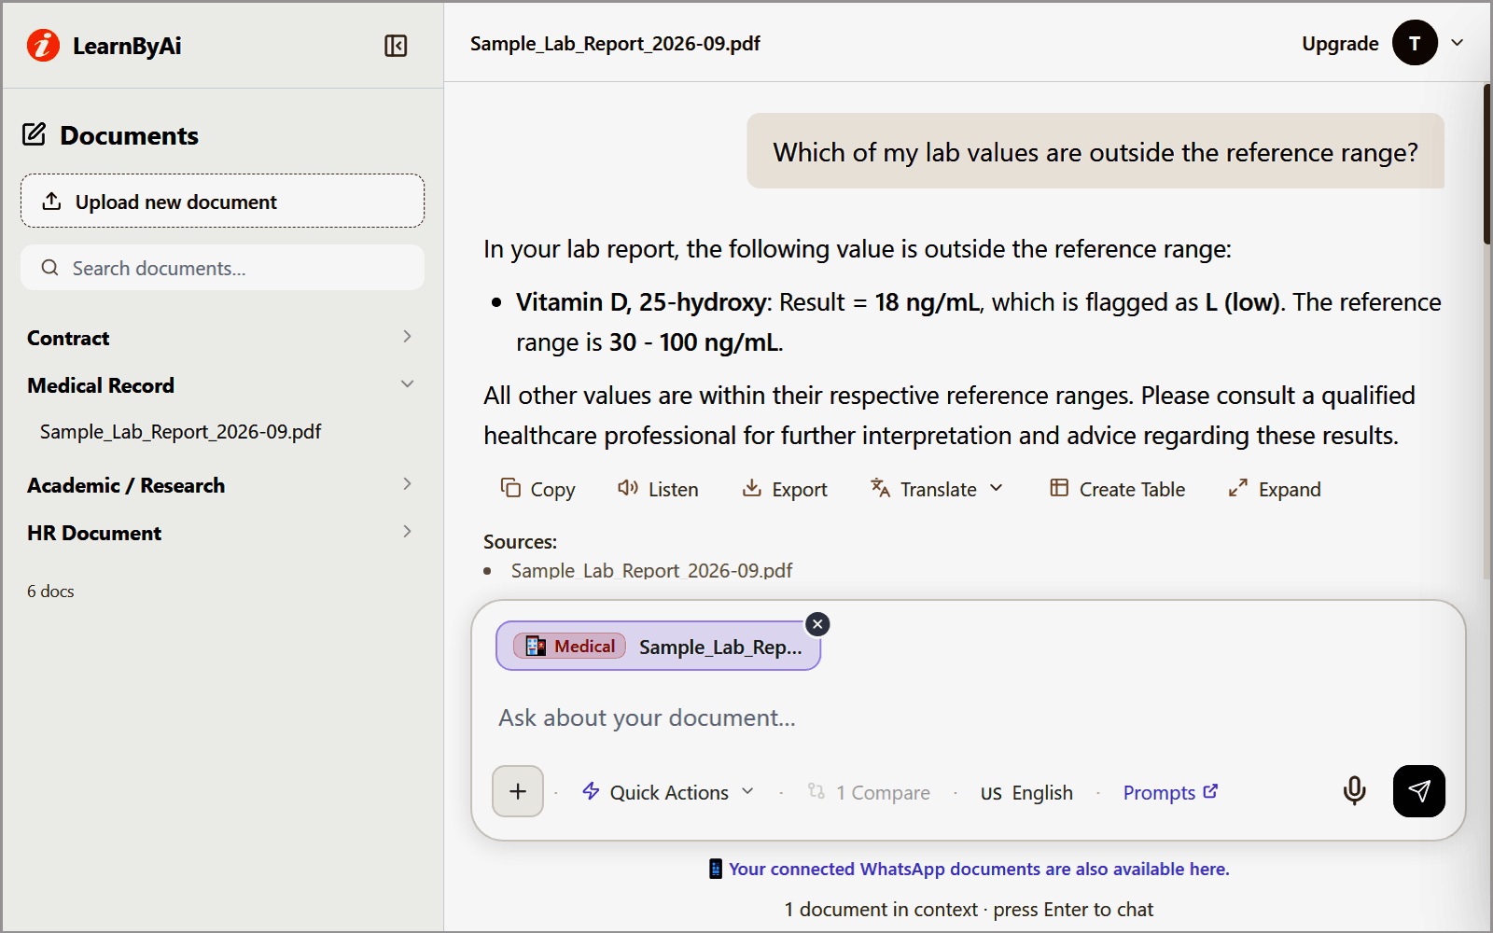Open the Translate dropdown
The image size is (1493, 933).
coord(937,489)
